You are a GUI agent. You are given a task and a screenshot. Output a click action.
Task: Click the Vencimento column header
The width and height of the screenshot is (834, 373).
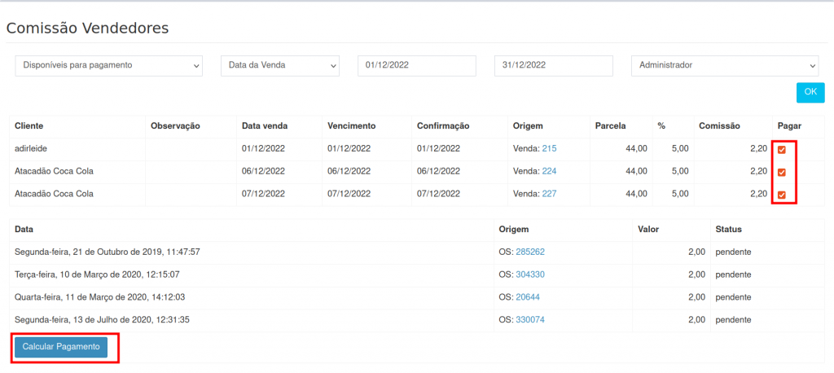tap(351, 126)
